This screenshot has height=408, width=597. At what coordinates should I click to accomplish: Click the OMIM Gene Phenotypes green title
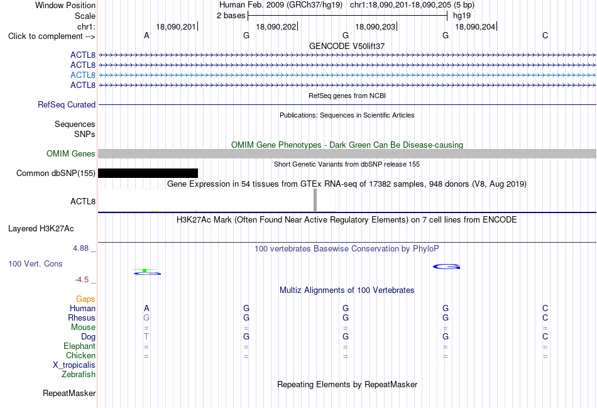[x=347, y=145]
